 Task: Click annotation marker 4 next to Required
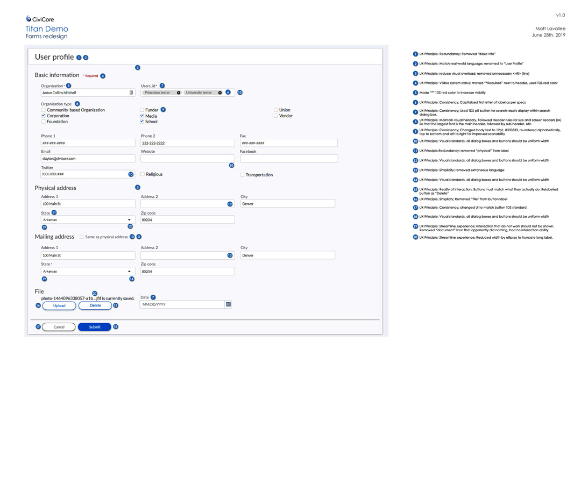tap(103, 76)
